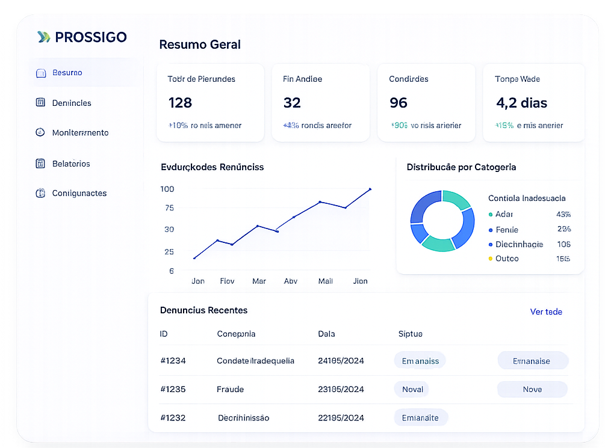Click the Noval status badge
This screenshot has height=448, width=605.
pos(412,390)
